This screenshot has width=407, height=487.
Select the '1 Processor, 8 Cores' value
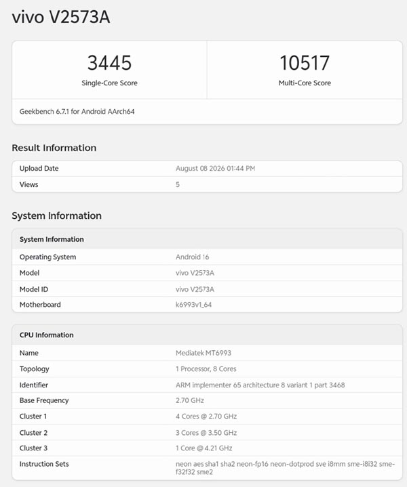coord(206,369)
